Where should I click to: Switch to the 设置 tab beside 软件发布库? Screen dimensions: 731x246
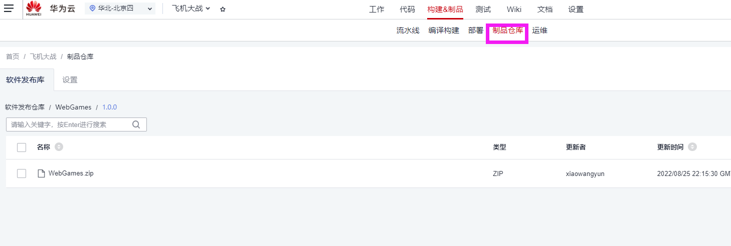pyautogui.click(x=70, y=80)
